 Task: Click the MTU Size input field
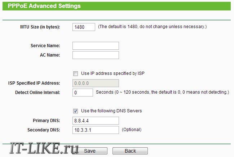click(x=84, y=27)
